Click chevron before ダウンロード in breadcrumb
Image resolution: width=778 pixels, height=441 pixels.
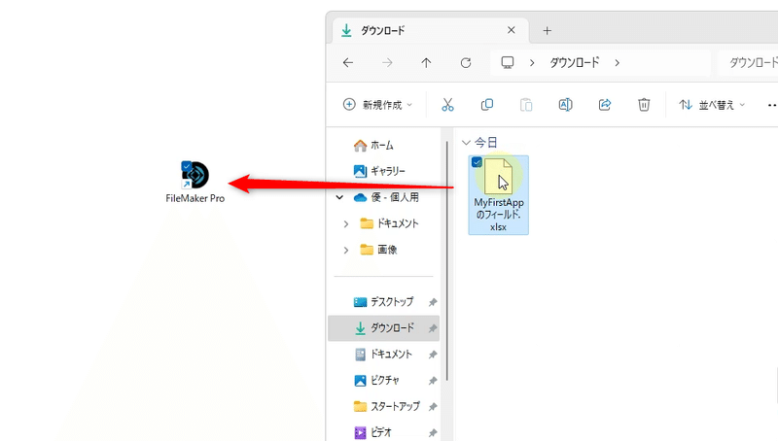pyautogui.click(x=532, y=63)
